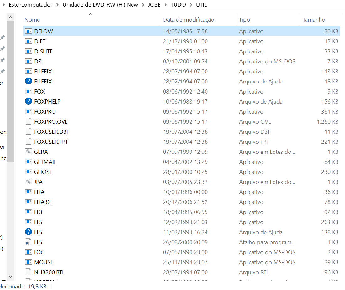Select FILEFIX application icon dated 28/02/1994, 113 KB
This screenshot has width=345, height=290.
tap(29, 71)
